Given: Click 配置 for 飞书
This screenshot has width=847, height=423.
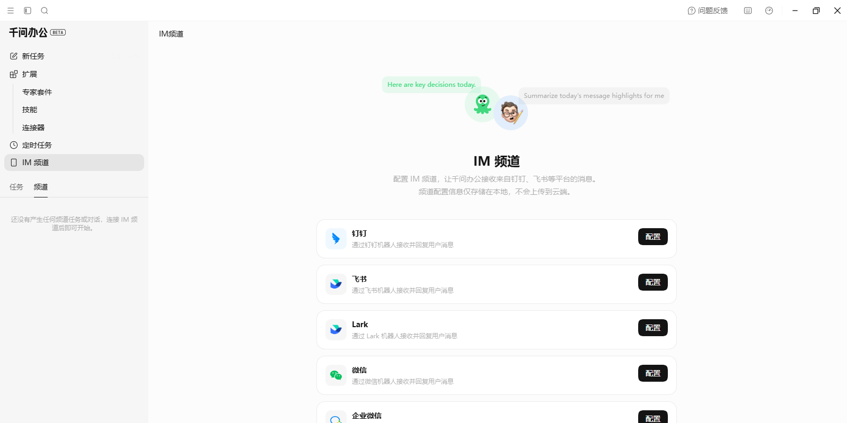Looking at the screenshot, I should click(x=653, y=282).
